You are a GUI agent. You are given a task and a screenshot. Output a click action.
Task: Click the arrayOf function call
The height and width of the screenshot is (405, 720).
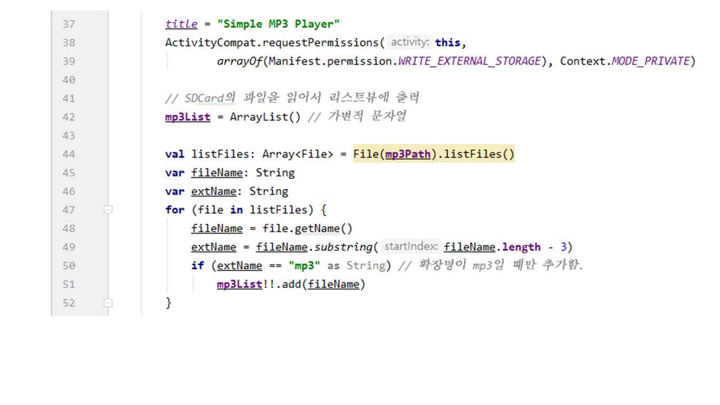(240, 61)
